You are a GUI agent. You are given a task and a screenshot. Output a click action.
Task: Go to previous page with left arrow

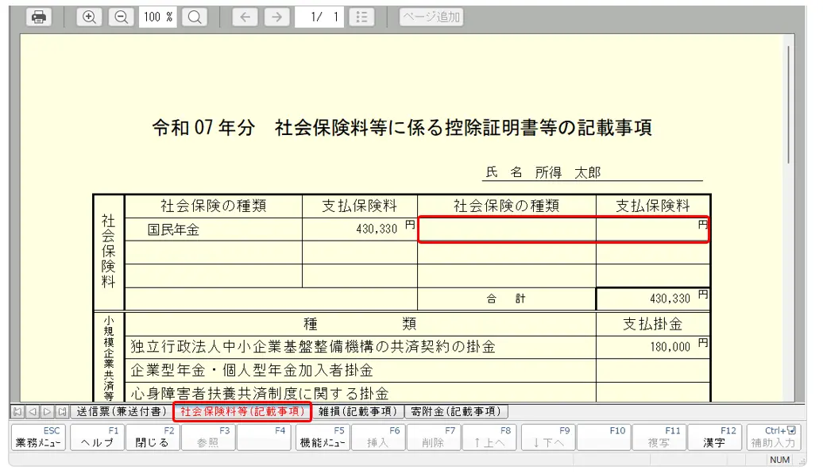coord(245,17)
